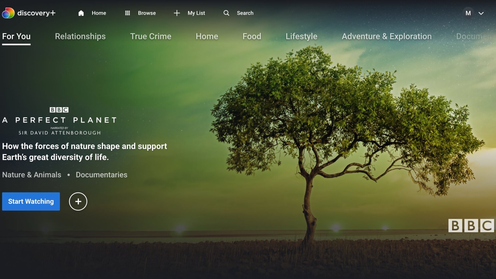Click the Home nav label
The image size is (496, 279).
click(99, 13)
